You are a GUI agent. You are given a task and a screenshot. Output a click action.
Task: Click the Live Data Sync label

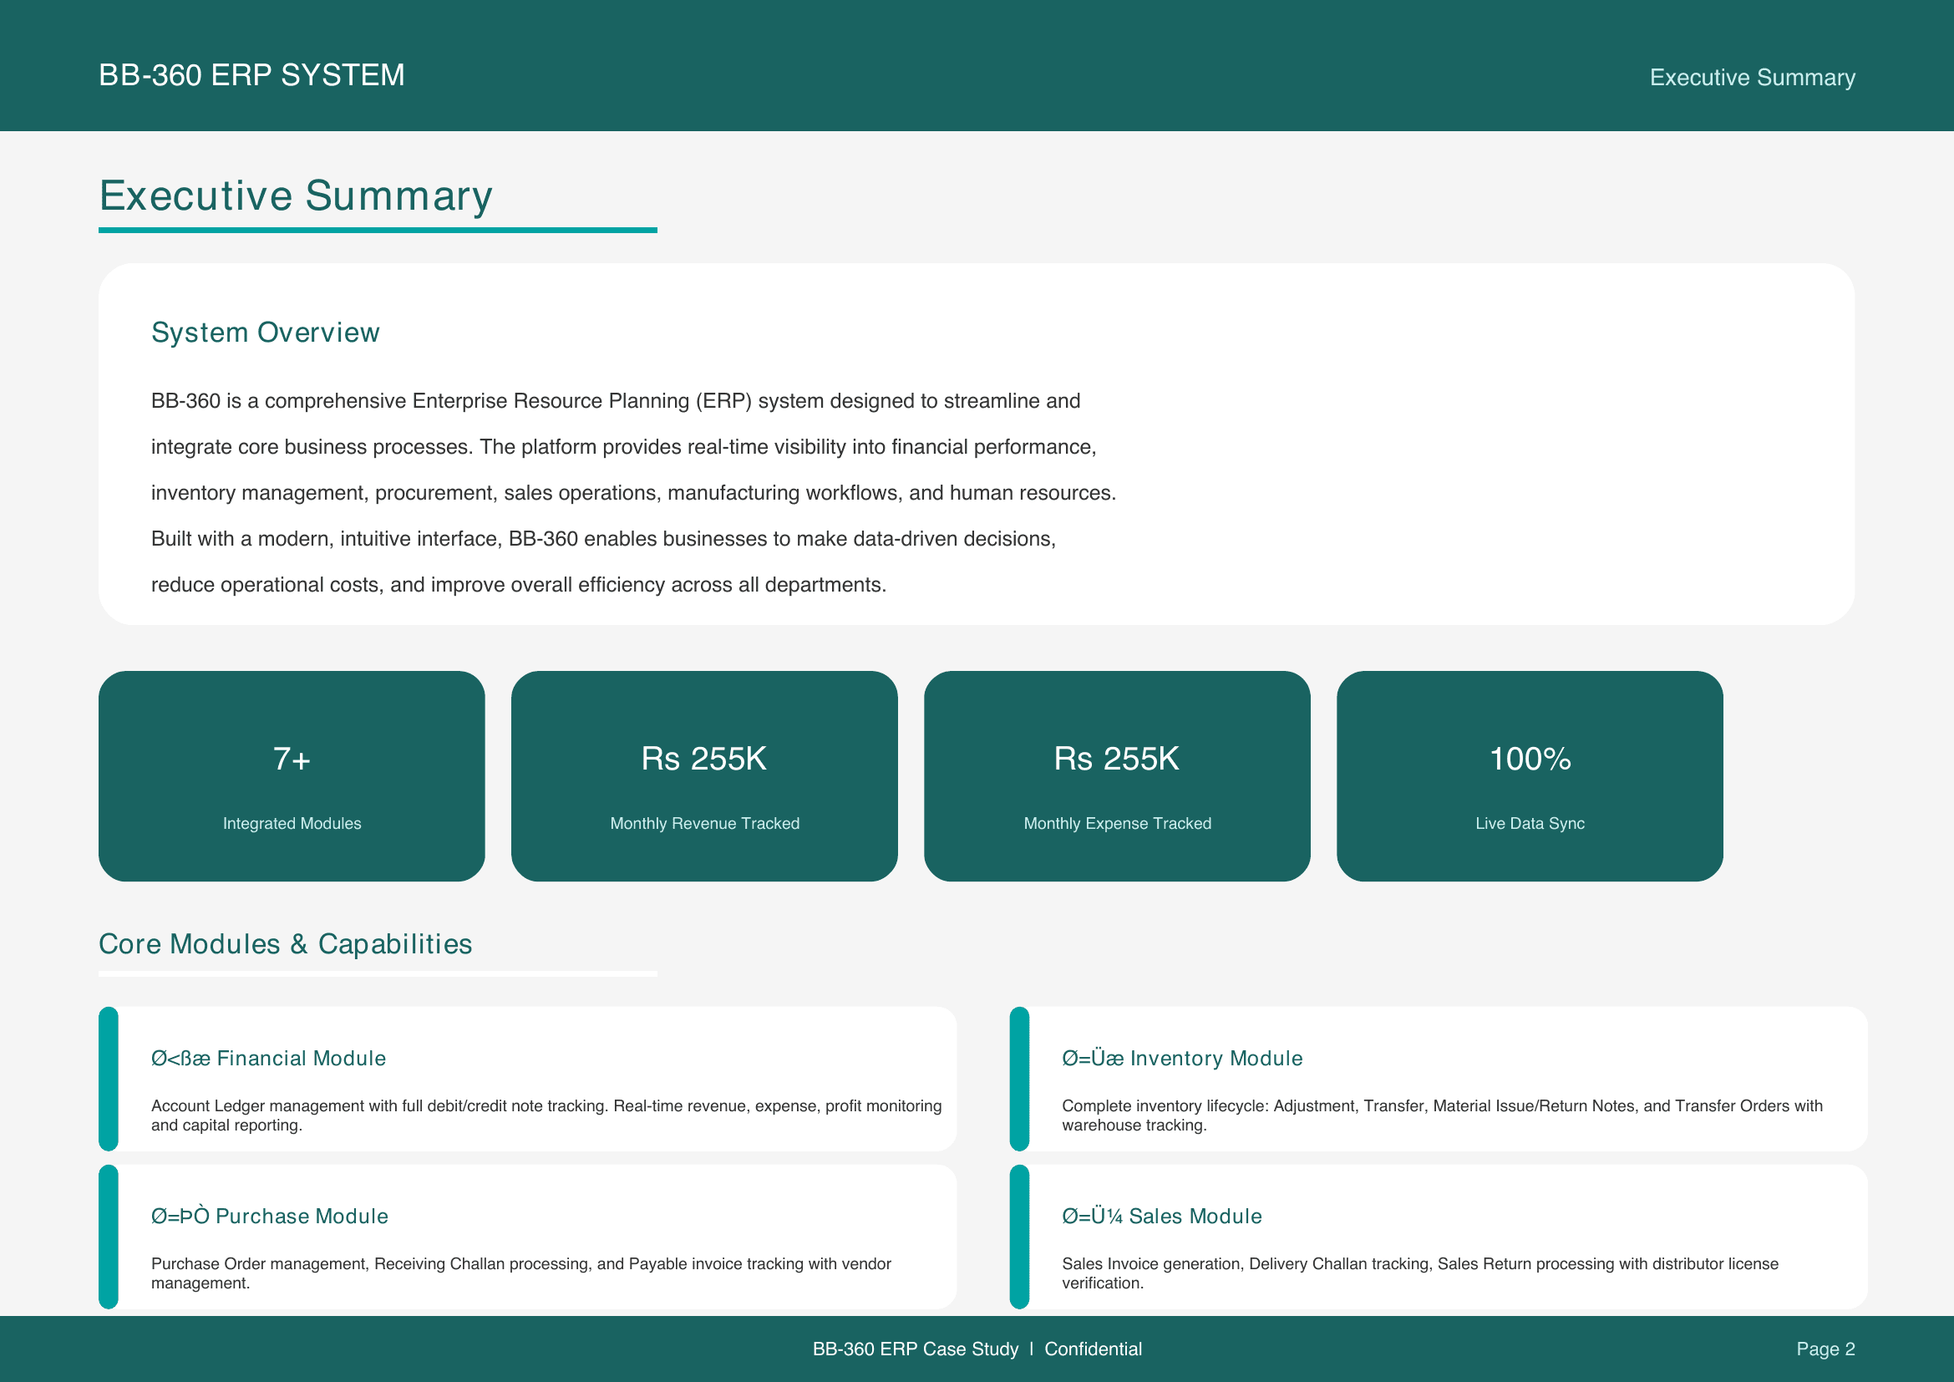(1530, 824)
